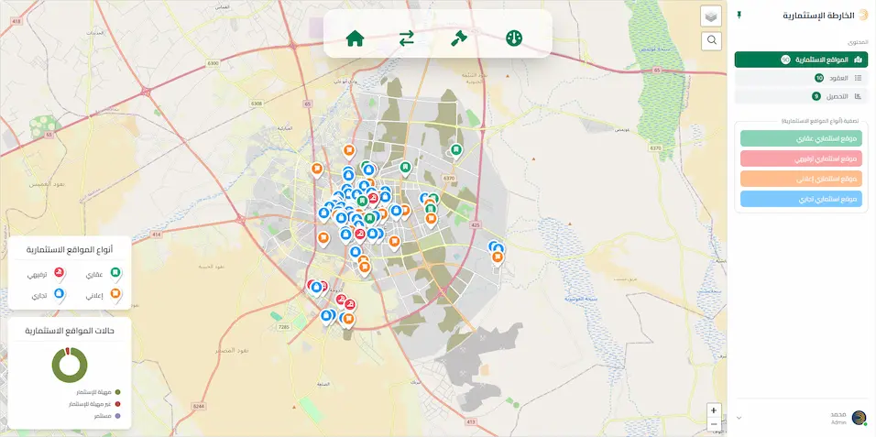876x437 pixels.
Task: Zoom in the map with plus button
Action: click(x=714, y=410)
